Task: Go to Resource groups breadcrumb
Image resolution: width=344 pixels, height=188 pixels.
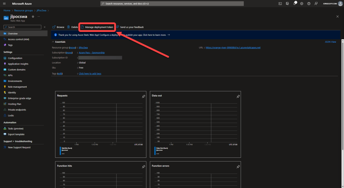Action: 24,10
